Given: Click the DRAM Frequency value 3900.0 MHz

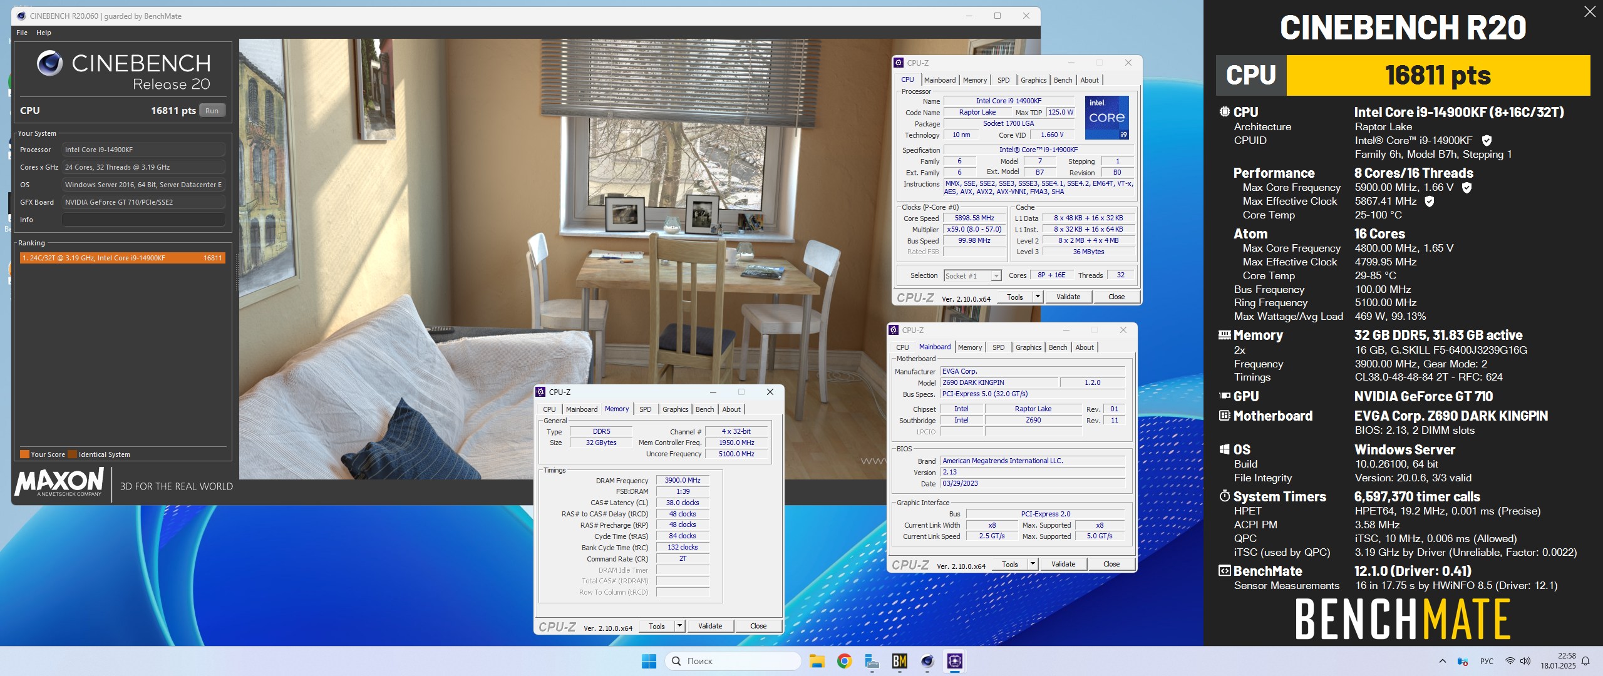Looking at the screenshot, I should point(683,481).
